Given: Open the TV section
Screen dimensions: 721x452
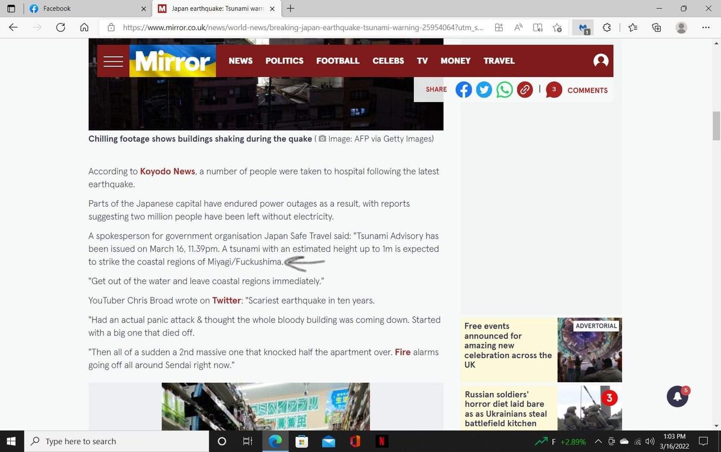Looking at the screenshot, I should [x=422, y=61].
